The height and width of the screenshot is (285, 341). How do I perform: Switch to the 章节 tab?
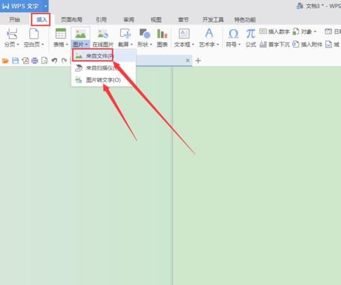183,20
